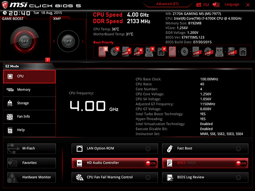Open the Memory tab

[x=29, y=90]
